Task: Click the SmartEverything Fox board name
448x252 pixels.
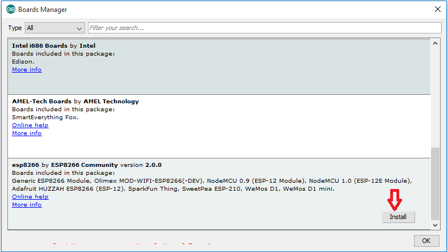Action: pyautogui.click(x=45, y=117)
